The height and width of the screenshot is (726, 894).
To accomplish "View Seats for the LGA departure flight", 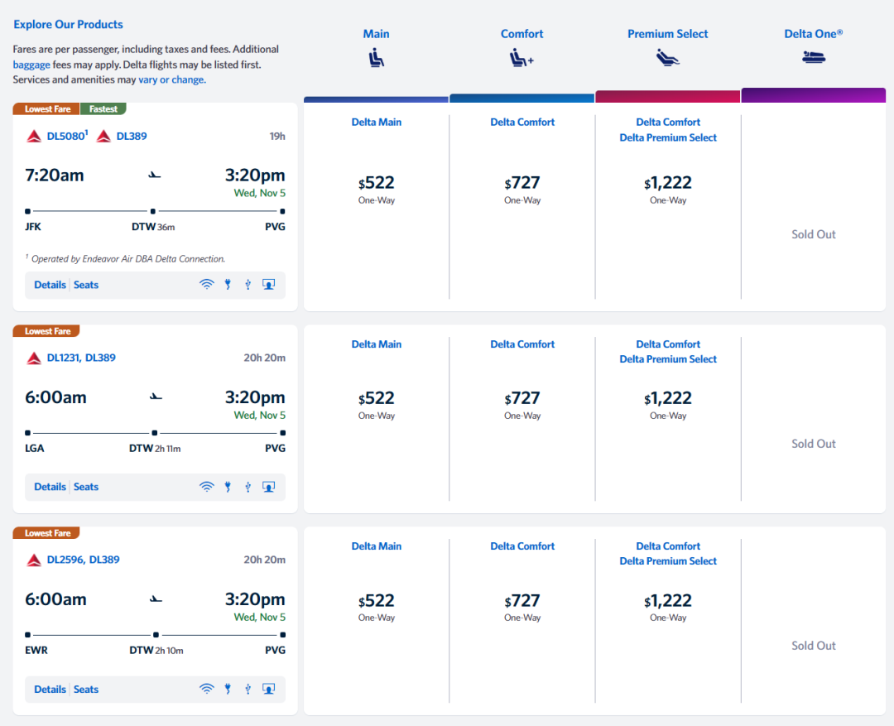I will 86,487.
